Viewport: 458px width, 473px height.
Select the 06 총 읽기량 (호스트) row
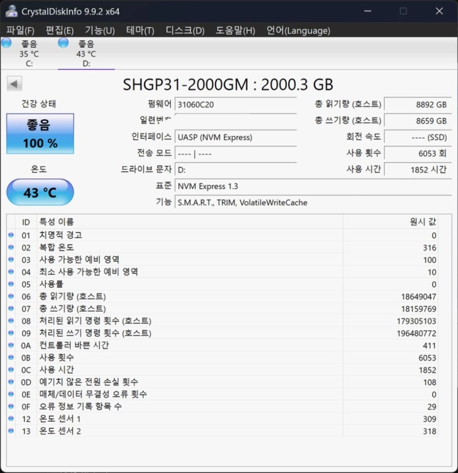pos(222,296)
